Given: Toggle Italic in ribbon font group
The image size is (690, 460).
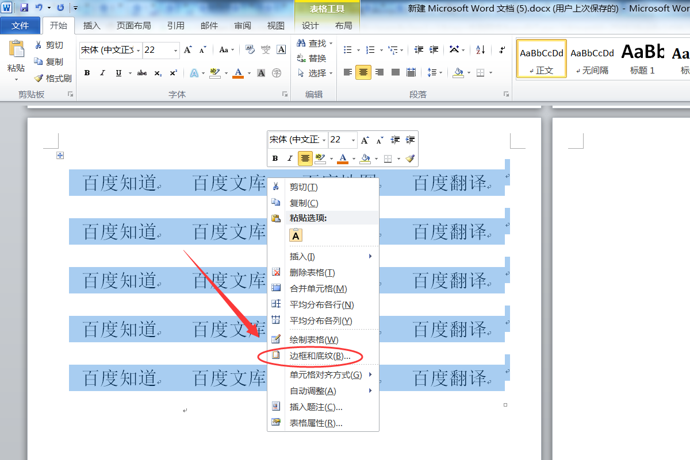Looking at the screenshot, I should 102,73.
